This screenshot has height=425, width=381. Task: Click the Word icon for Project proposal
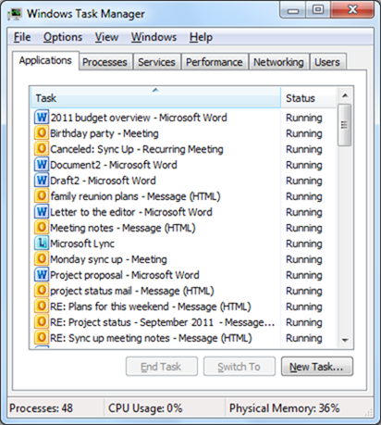coord(42,274)
